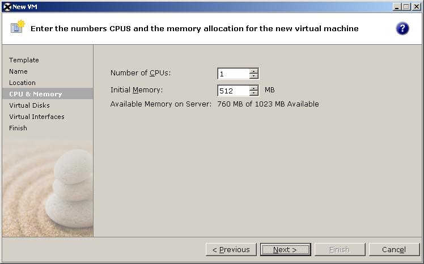Minimize the New VM window
424x264 pixels.
pos(397,7)
